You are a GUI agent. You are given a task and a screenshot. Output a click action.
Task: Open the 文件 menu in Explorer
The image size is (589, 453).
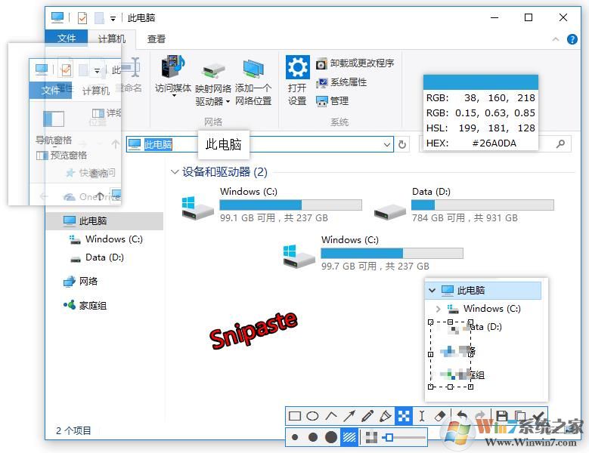click(x=67, y=39)
